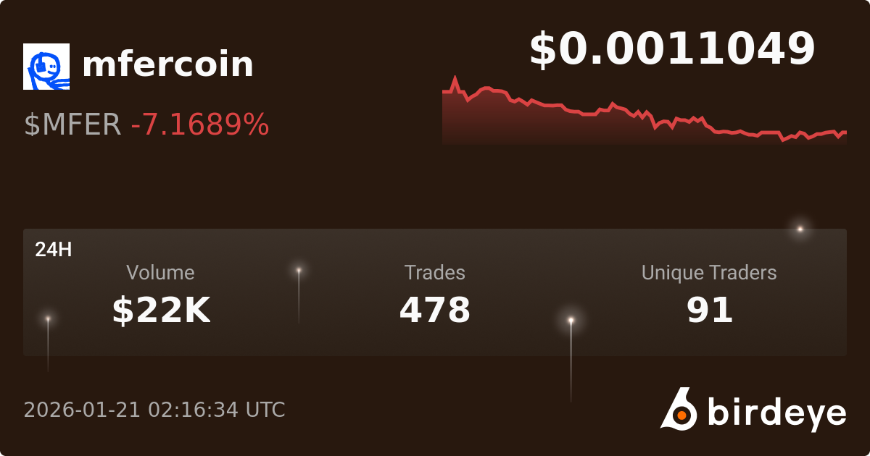Click the $0.0011049 price
This screenshot has height=456, width=870.
pyautogui.click(x=672, y=49)
